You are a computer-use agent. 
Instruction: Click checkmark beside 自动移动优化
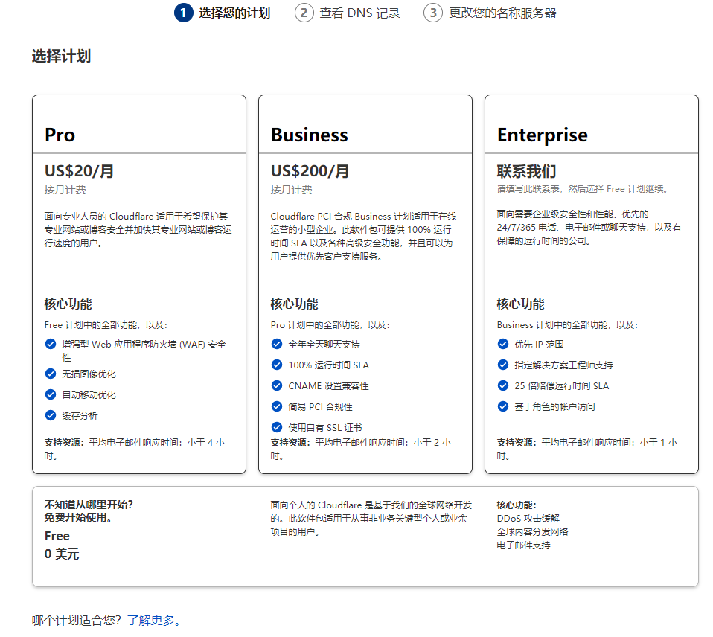pos(51,394)
